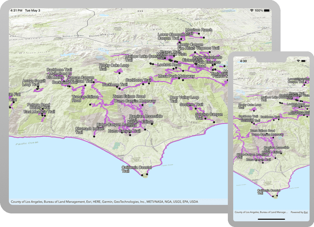The image size is (314, 227).
Task: Open the Esri link on the iPhone
Action: click(305, 212)
